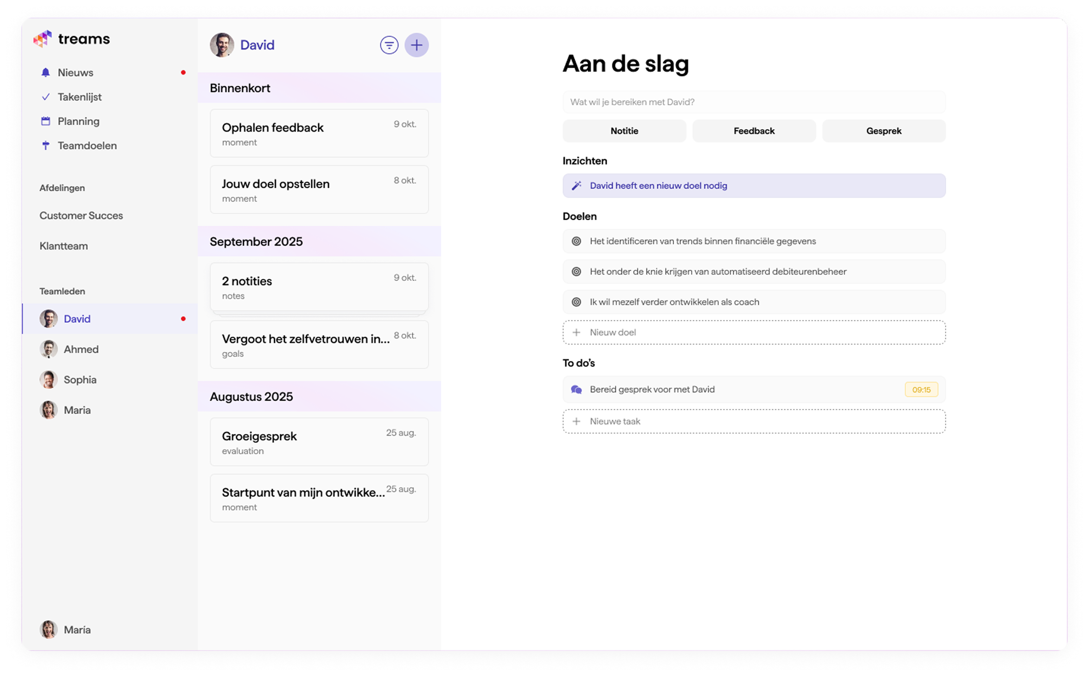Select the target icon beside the coach goal
The width and height of the screenshot is (1089, 676).
coord(576,301)
